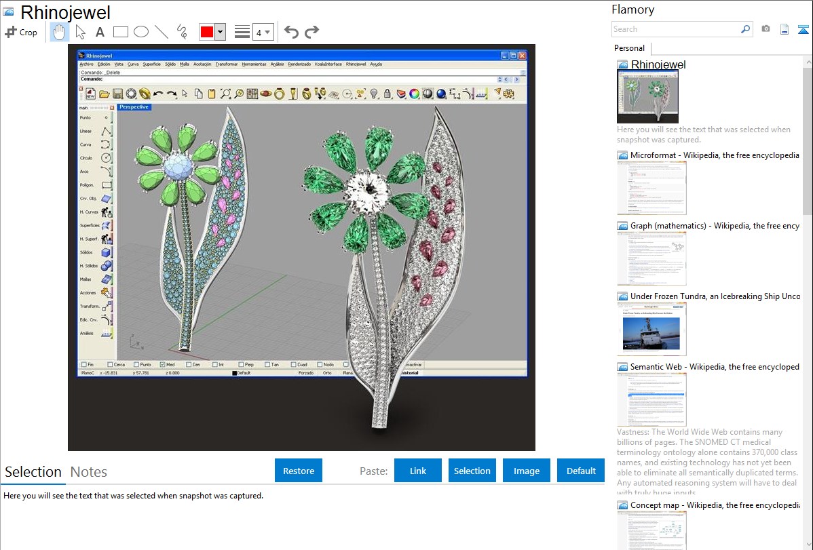813x550 pixels.
Task: Click the camera capture snapshot icon
Action: point(765,29)
